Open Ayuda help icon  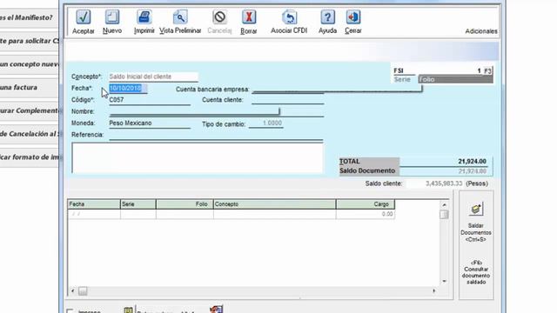pyautogui.click(x=327, y=17)
